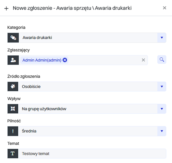Viewport: 172px width, 163px height.
Task: Click the Źródło zgłoszenia field icon
Action: click(13, 86)
